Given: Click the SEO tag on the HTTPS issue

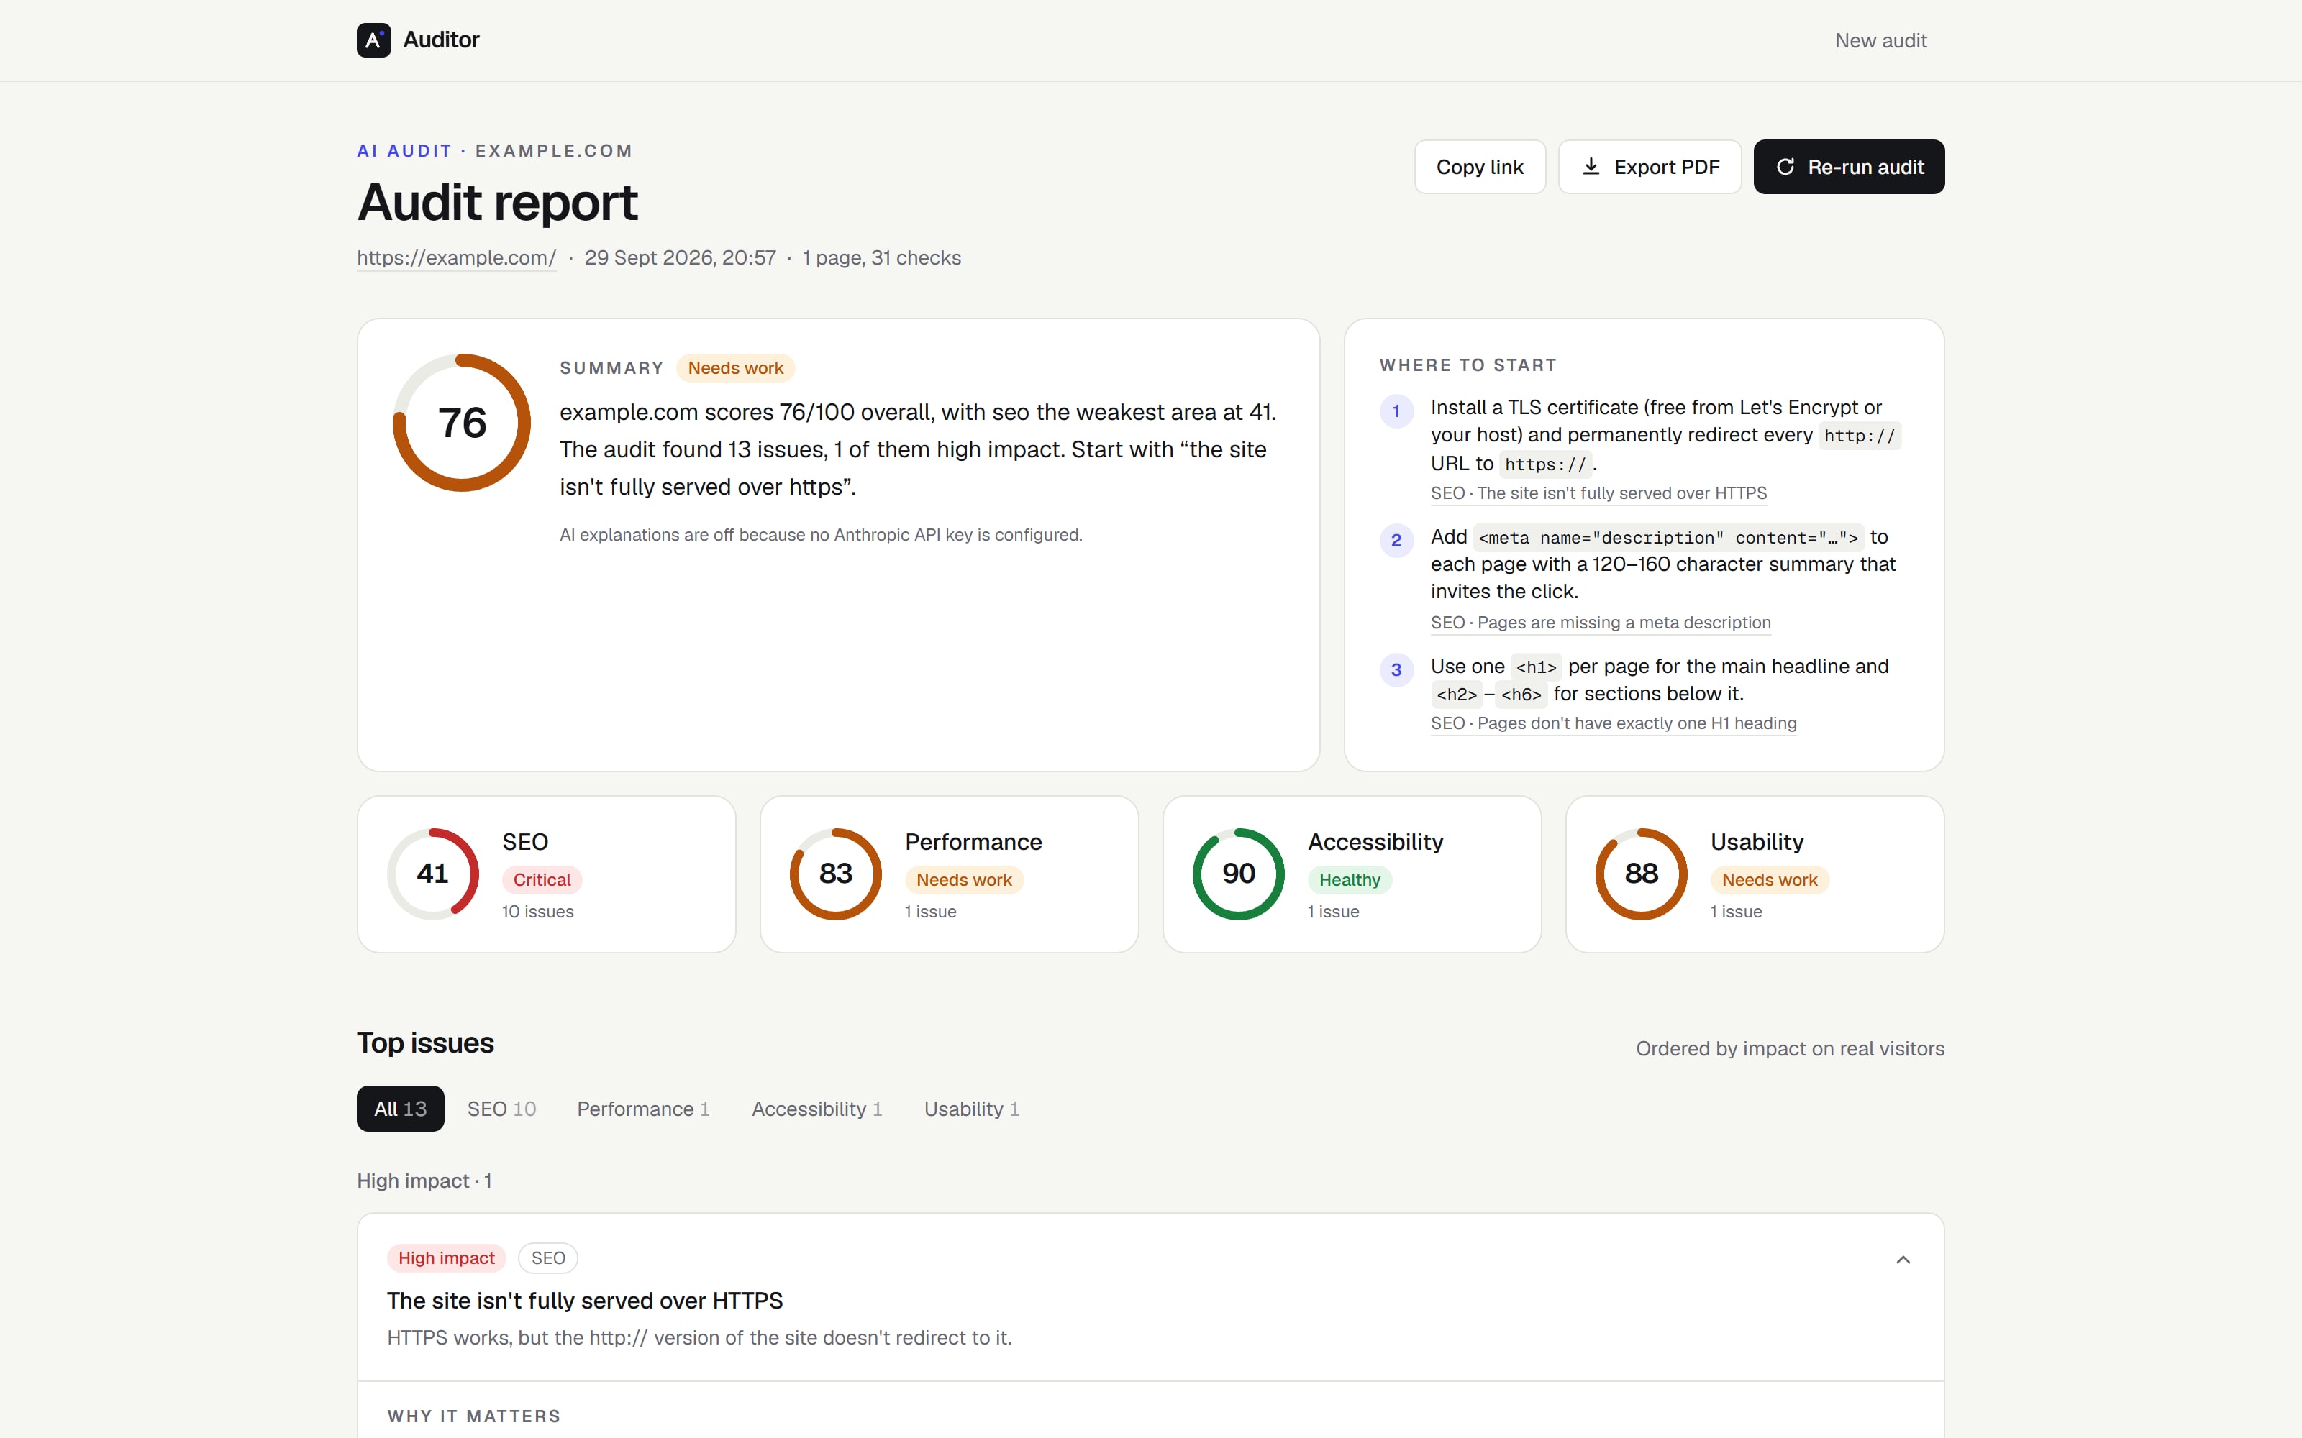Looking at the screenshot, I should coord(548,1258).
